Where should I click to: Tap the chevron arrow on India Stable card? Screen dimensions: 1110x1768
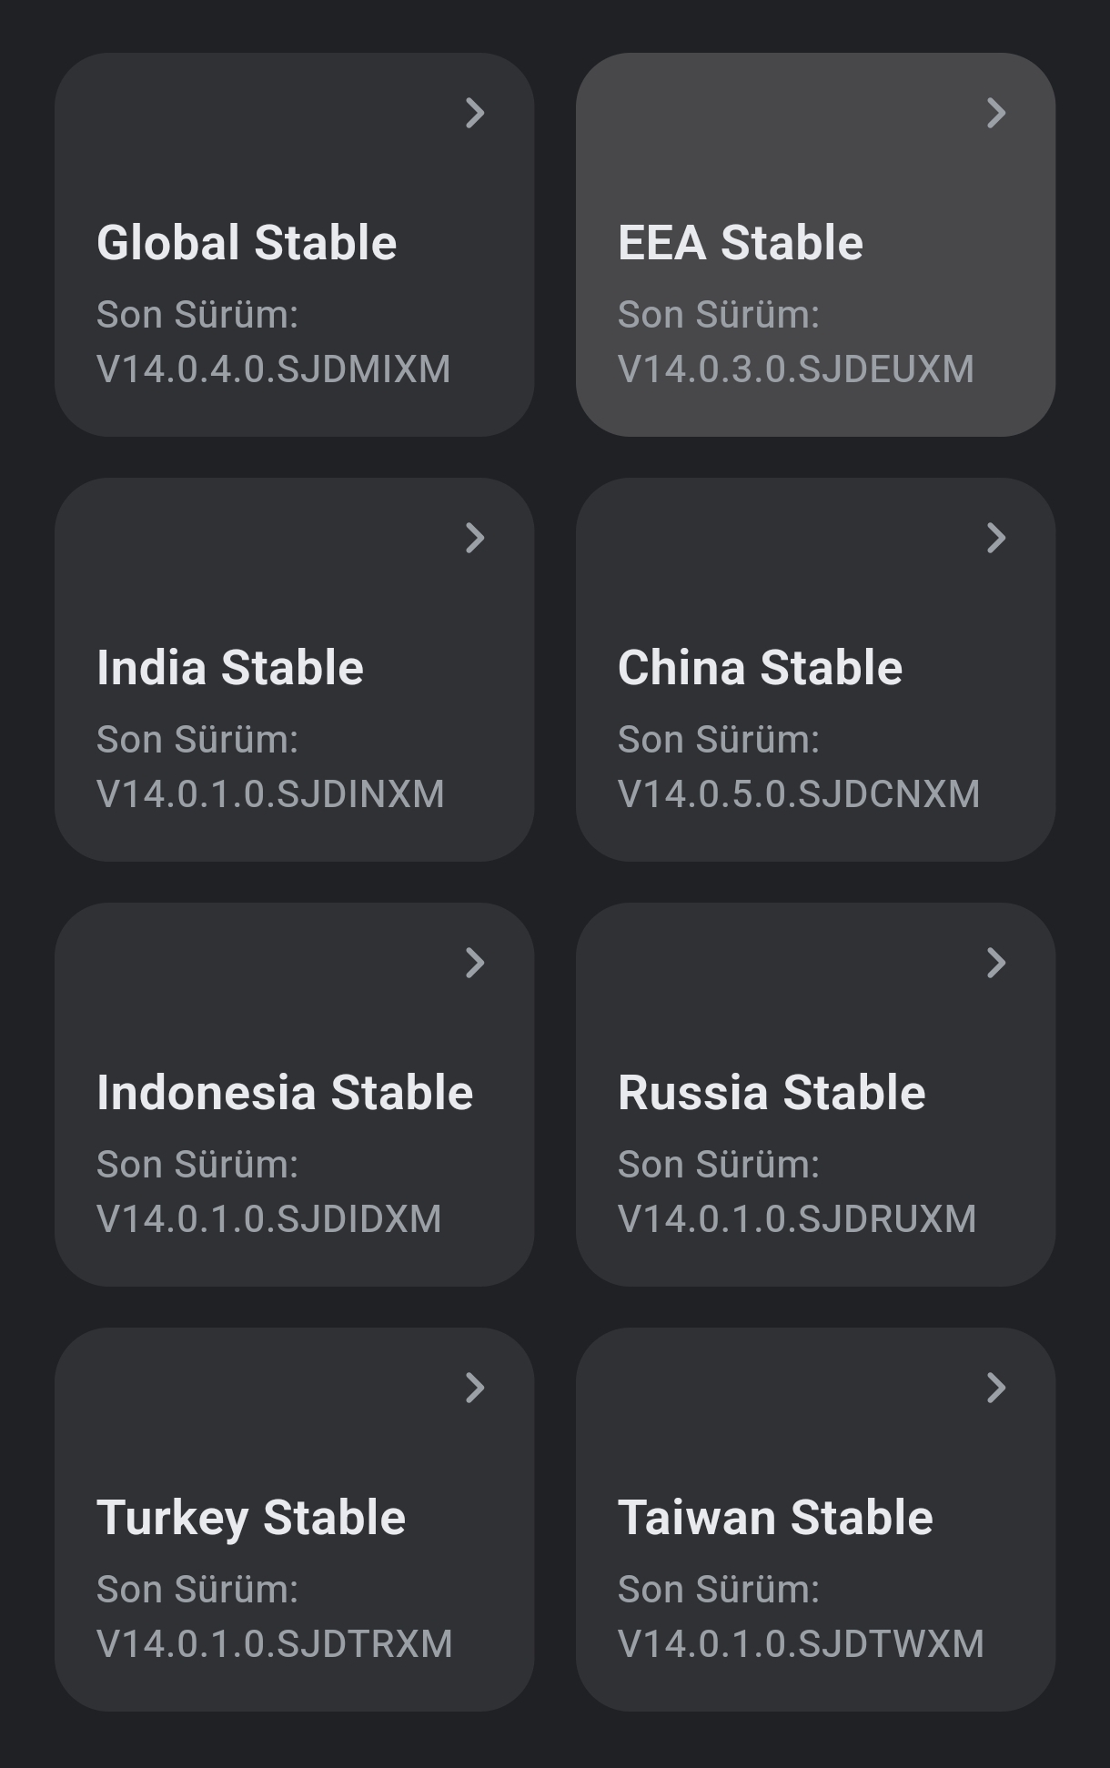tap(475, 538)
